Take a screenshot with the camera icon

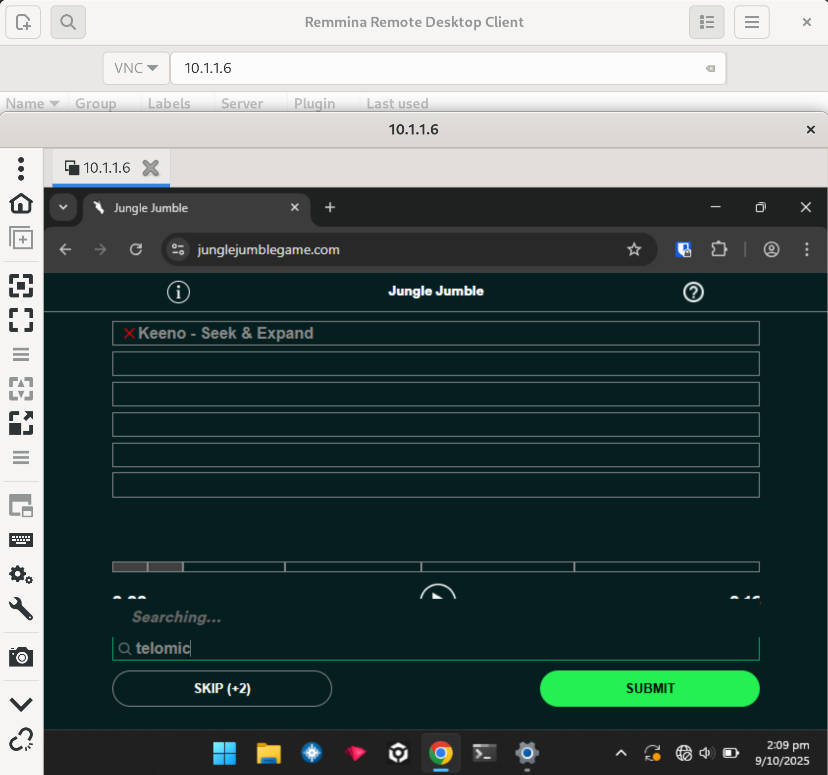tap(21, 657)
